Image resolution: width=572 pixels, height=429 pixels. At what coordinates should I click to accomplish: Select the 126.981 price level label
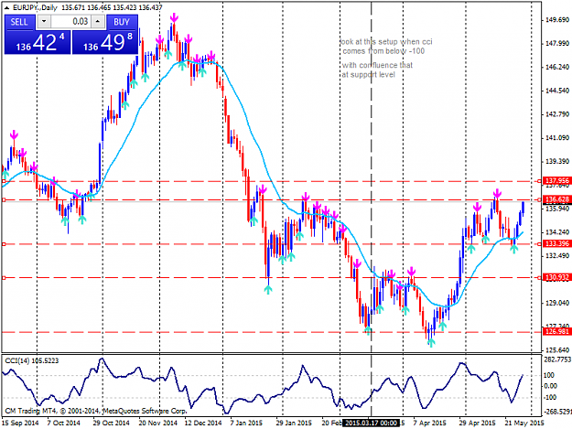pos(557,331)
